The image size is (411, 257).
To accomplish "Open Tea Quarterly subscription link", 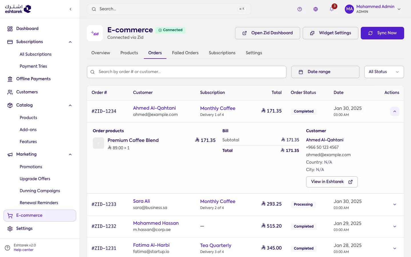I will (216, 246).
